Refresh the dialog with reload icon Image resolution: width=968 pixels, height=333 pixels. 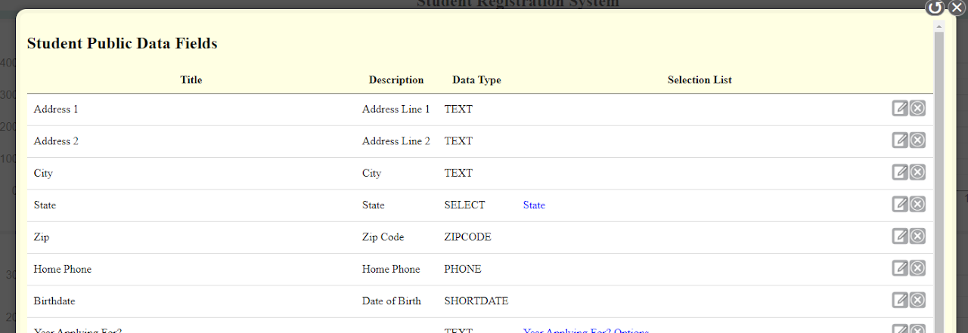[x=935, y=8]
